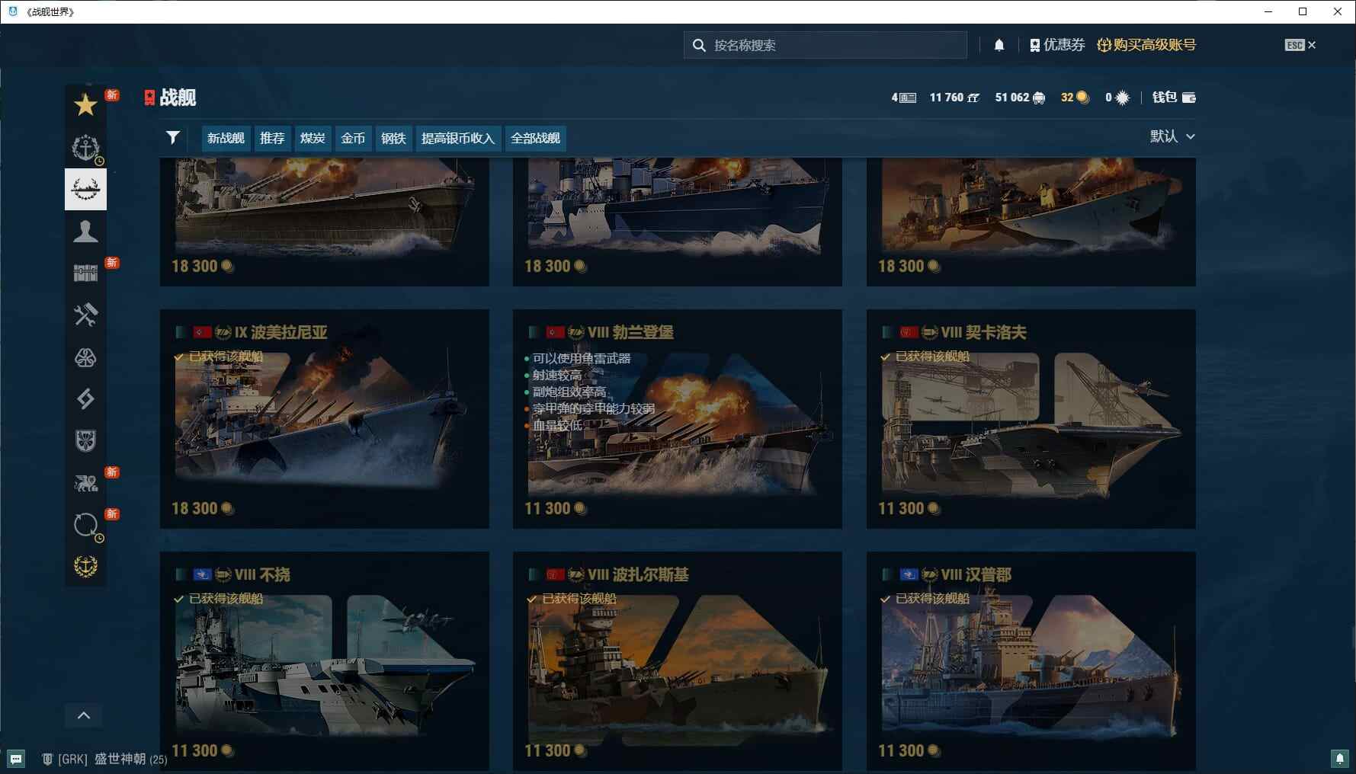Toggle the 钢铁 filter
The image size is (1356, 774).
(393, 138)
